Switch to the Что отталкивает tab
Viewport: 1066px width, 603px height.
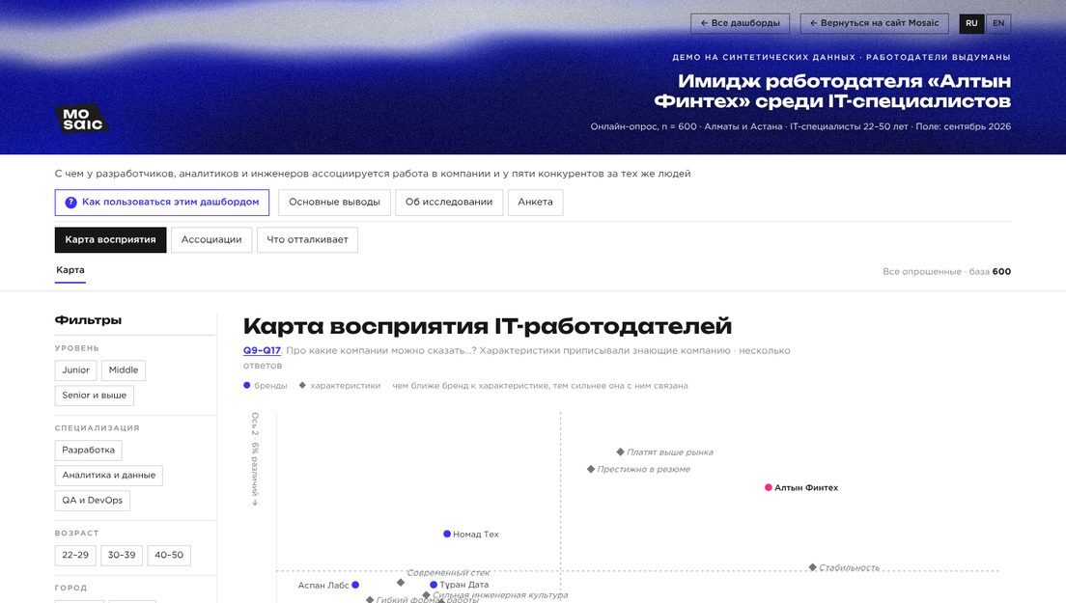point(307,239)
